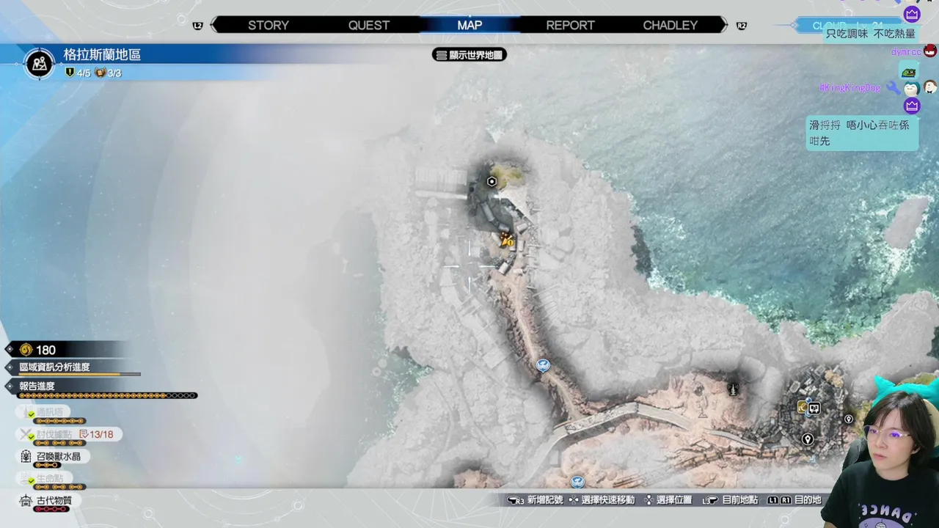Click the protorelic icon beside 古代物質

(26, 501)
